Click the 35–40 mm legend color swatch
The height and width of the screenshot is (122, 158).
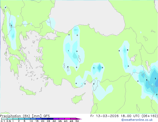click(62, 119)
